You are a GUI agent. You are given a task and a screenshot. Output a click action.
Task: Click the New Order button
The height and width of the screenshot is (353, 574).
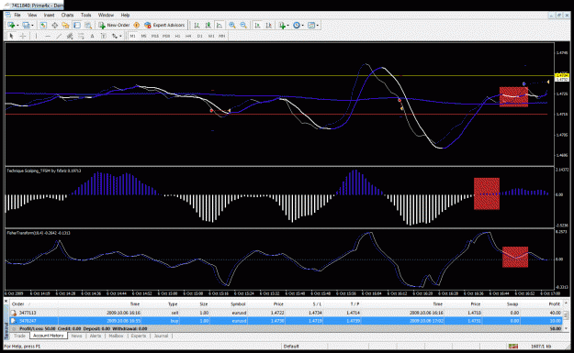pyautogui.click(x=114, y=26)
